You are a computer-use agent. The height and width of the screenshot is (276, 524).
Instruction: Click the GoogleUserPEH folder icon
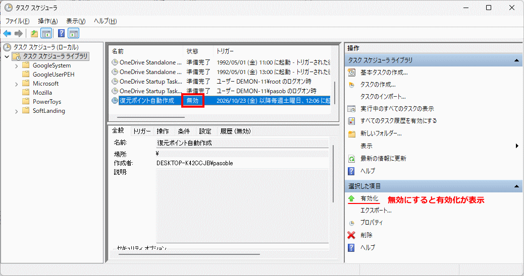click(26, 74)
